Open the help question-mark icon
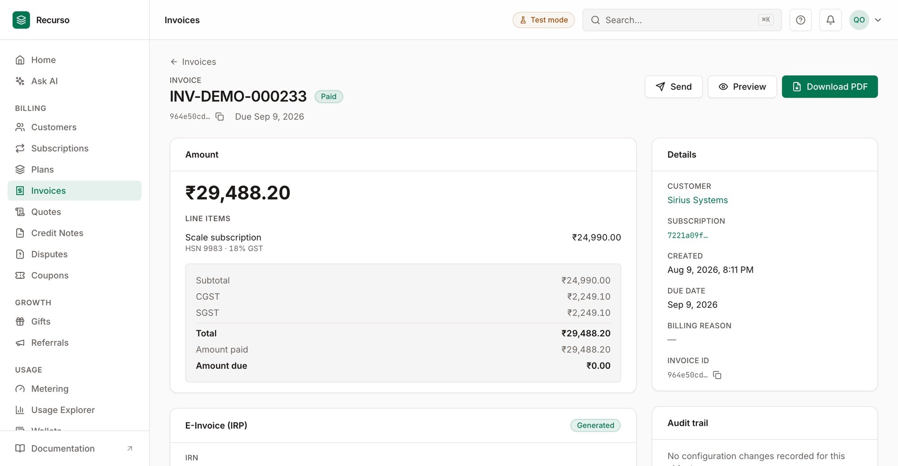The height and width of the screenshot is (466, 898). click(x=800, y=20)
